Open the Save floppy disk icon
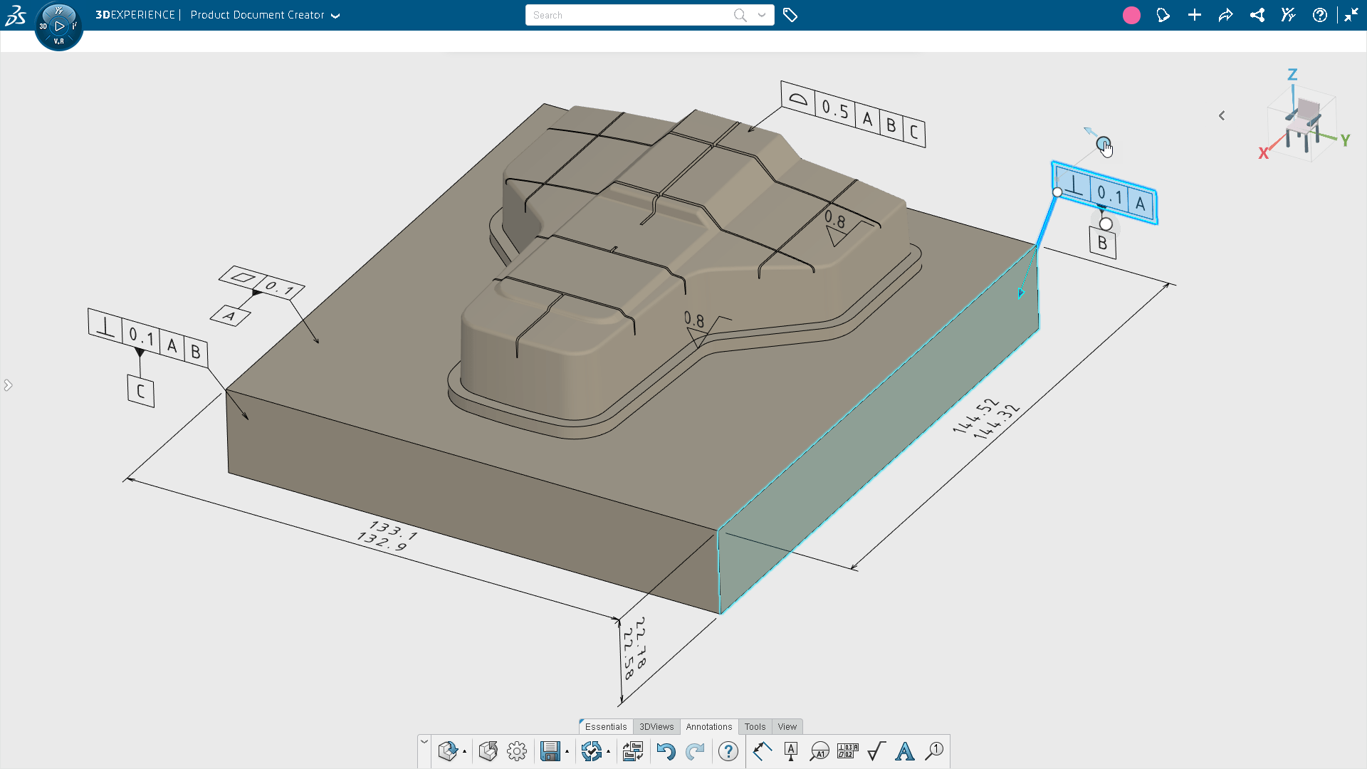The width and height of the screenshot is (1367, 769). 550,751
